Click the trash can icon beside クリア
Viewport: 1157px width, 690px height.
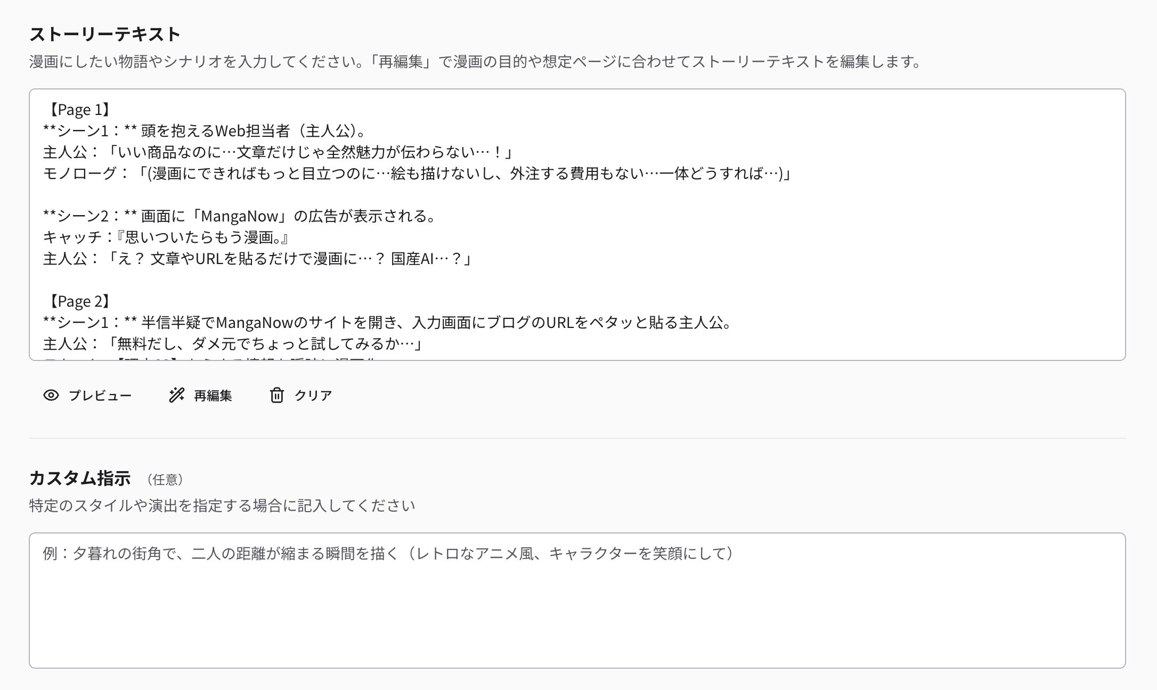click(276, 395)
